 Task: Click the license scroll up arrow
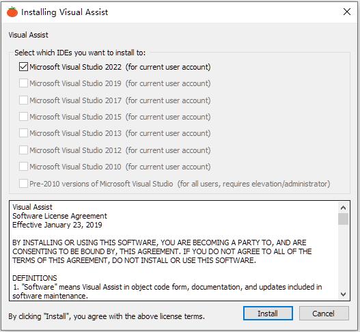[343, 208]
